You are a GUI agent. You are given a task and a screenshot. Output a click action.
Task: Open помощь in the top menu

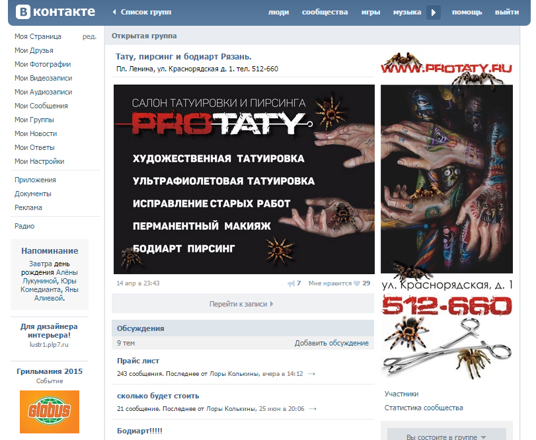coord(467,12)
